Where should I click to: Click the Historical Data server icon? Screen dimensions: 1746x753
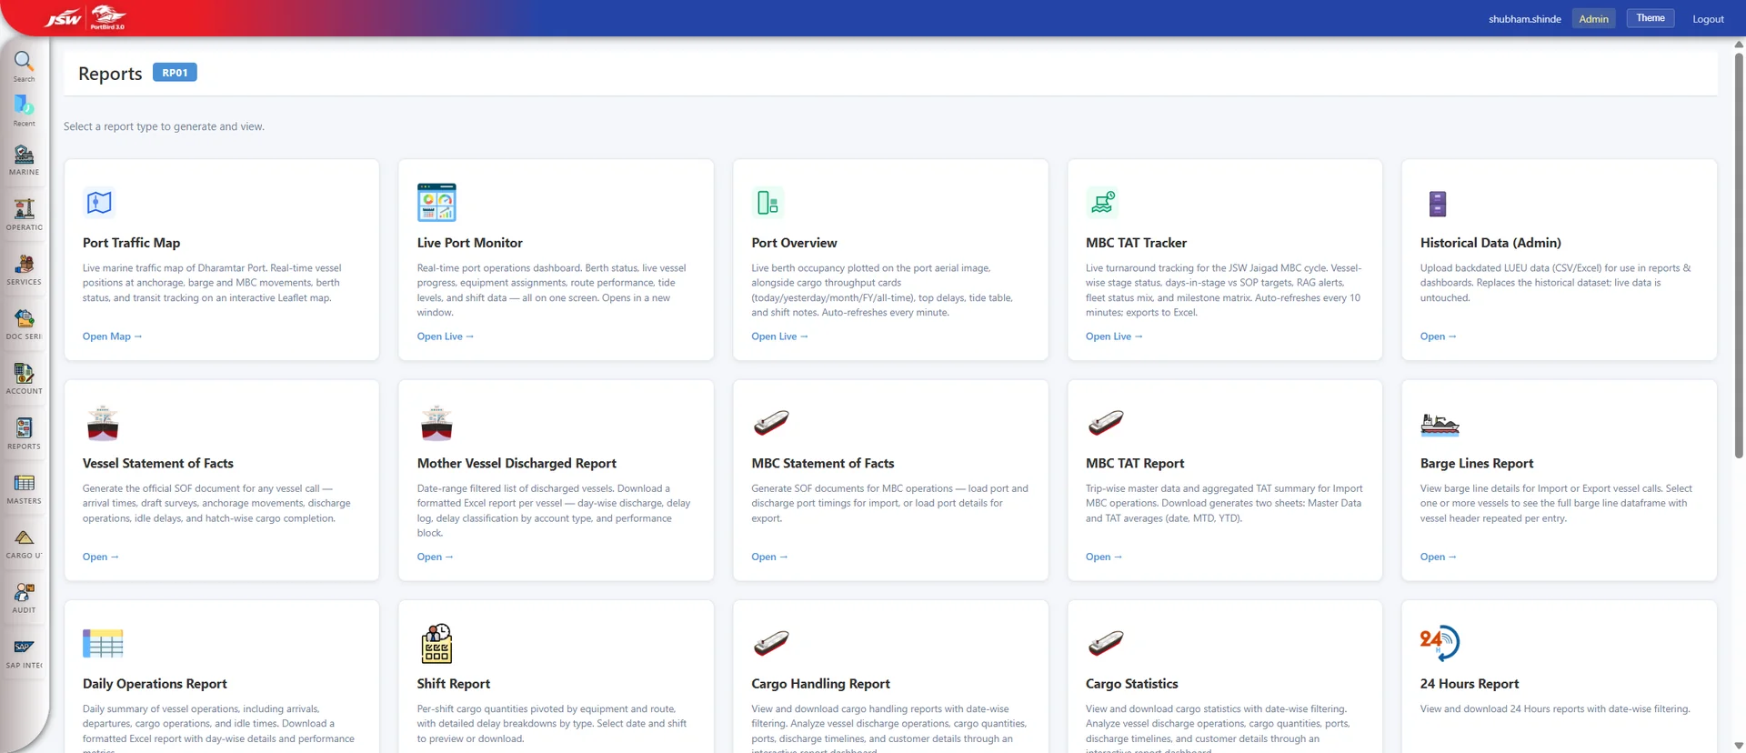(1437, 204)
